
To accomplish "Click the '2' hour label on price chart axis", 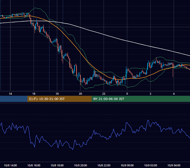I will [150, 94].
